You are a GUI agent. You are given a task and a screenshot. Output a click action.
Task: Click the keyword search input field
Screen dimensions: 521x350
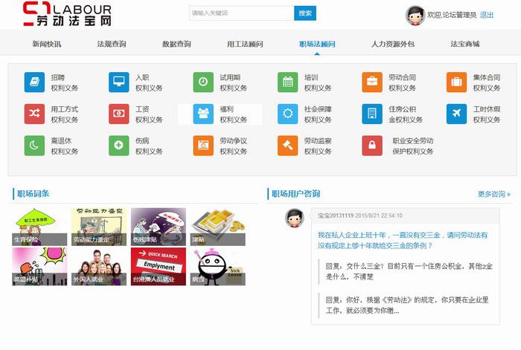pos(242,13)
